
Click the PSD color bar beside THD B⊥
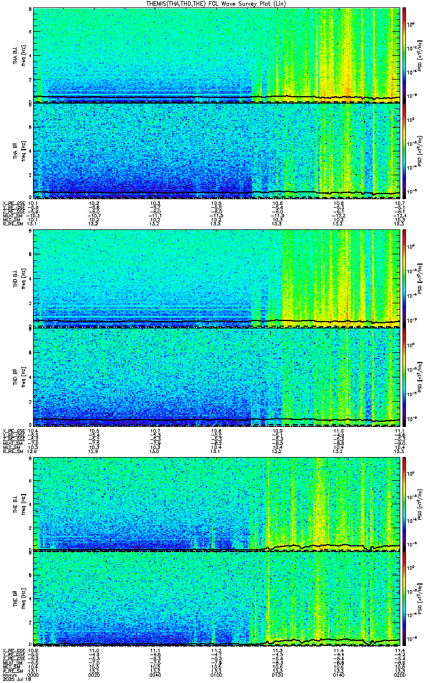[404, 278]
